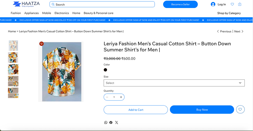The width and height of the screenshot is (253, 131).
Task: Expand Shop by Category menu
Action: (229, 13)
